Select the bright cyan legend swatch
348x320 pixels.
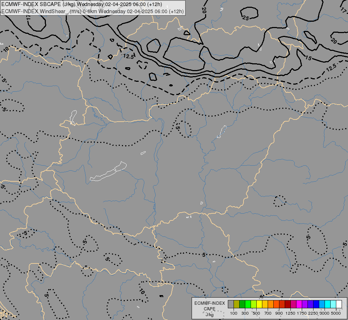(328, 304)
